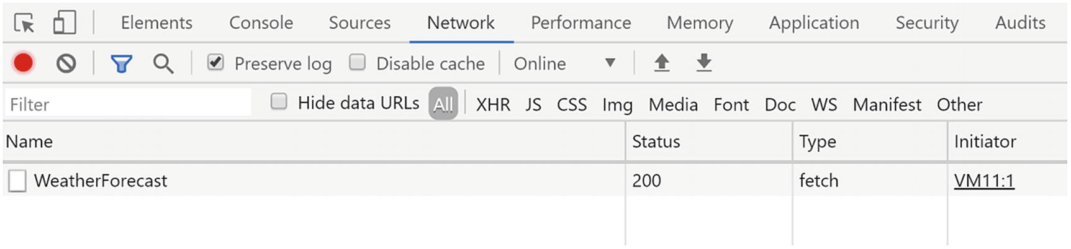
Task: Toggle the blue filter funnel icon
Action: click(122, 63)
